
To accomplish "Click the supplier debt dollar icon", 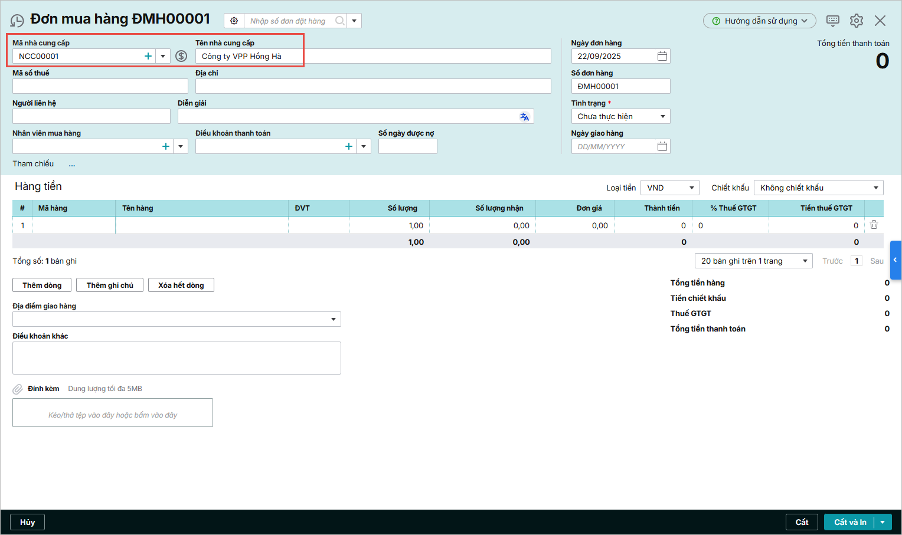I will coord(181,56).
